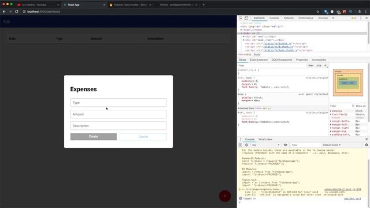Open the Network tab in DevTools
Screen dimensions: 370x208
tap(288, 18)
